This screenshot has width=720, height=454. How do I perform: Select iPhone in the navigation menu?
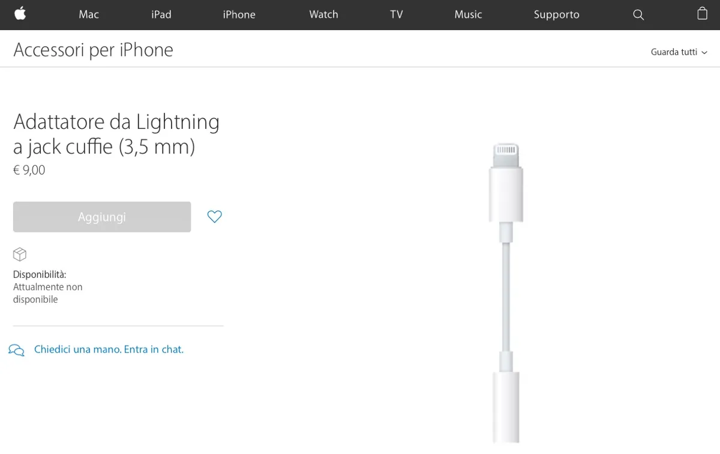[239, 14]
